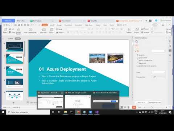Open the Color dropdown in Fill panel

click(x=159, y=72)
